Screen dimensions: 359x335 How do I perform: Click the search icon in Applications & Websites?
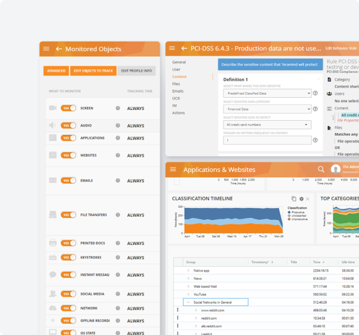(321, 169)
